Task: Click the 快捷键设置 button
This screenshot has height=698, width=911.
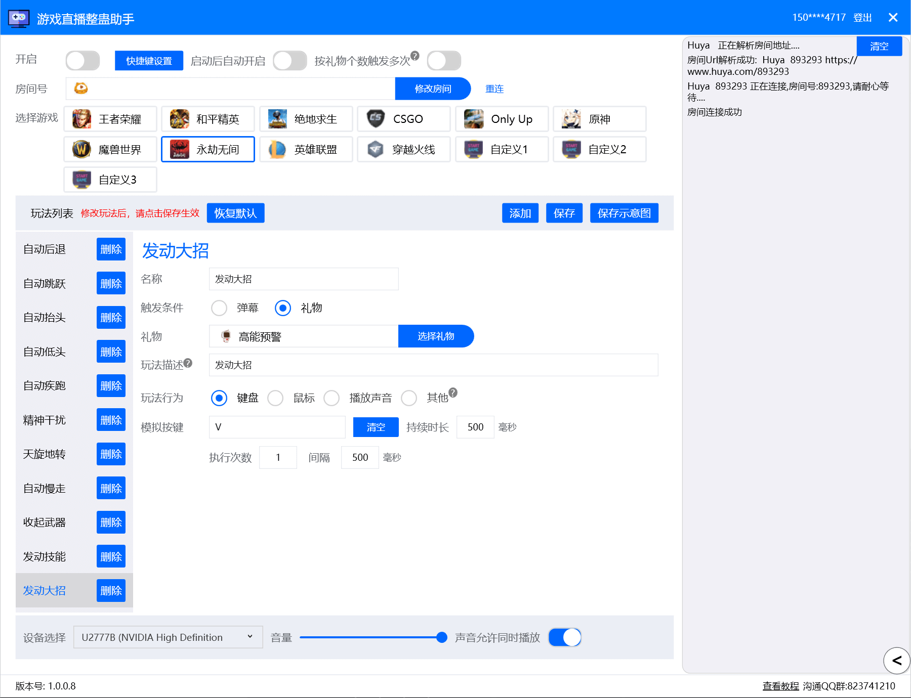Action: [x=149, y=61]
